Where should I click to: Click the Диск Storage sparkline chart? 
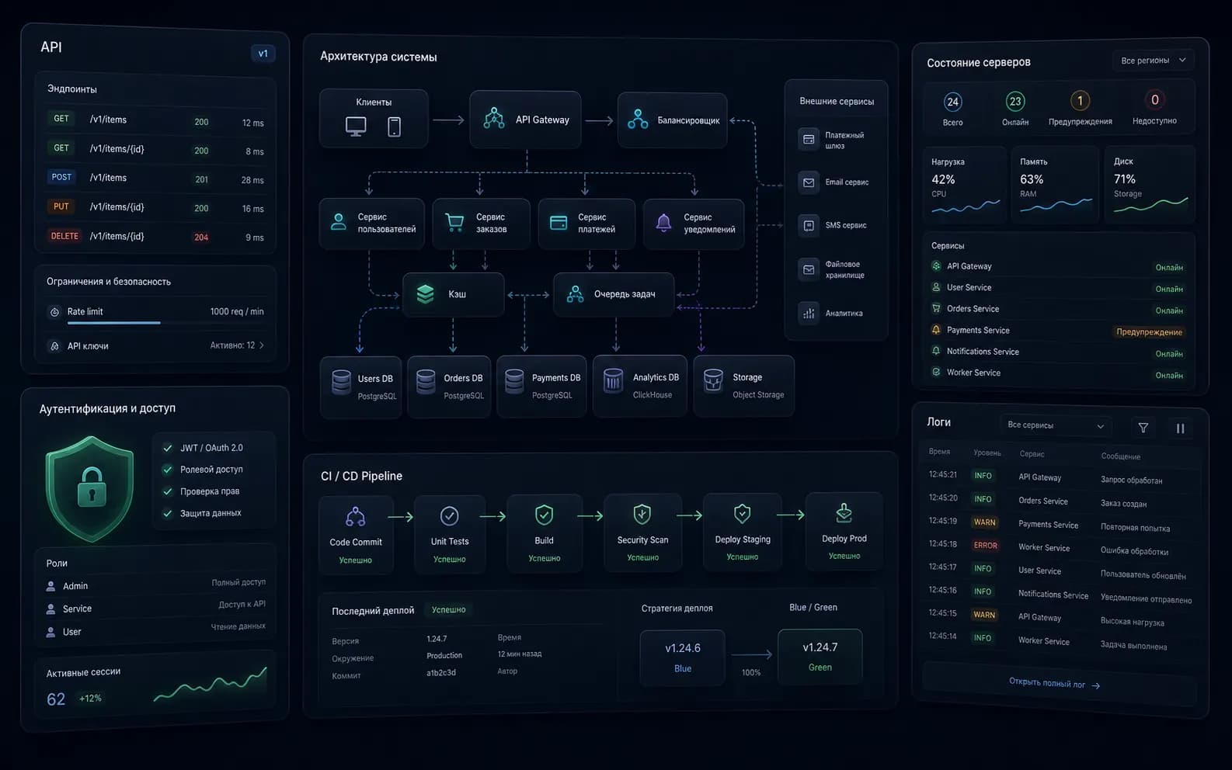1150,204
